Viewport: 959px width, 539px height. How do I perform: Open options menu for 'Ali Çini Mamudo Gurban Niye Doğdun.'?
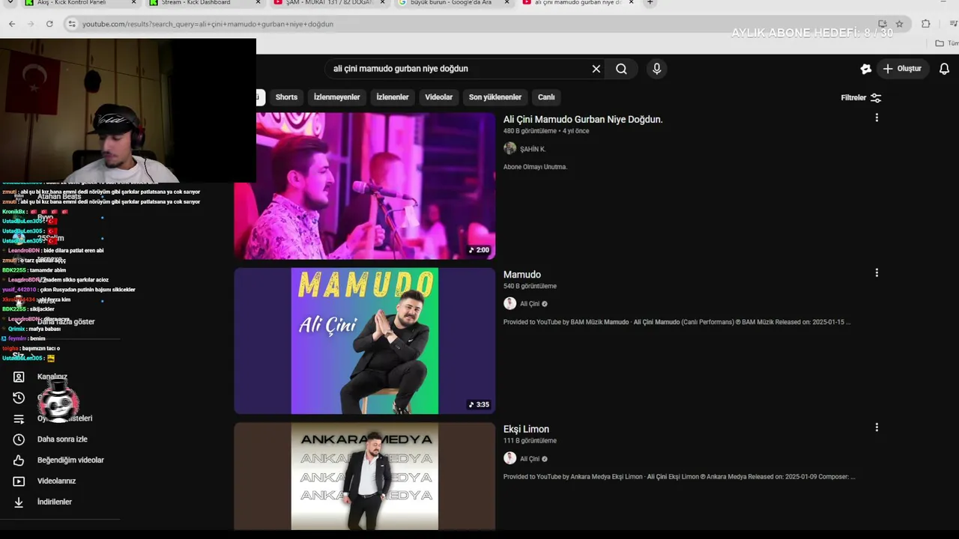click(877, 118)
